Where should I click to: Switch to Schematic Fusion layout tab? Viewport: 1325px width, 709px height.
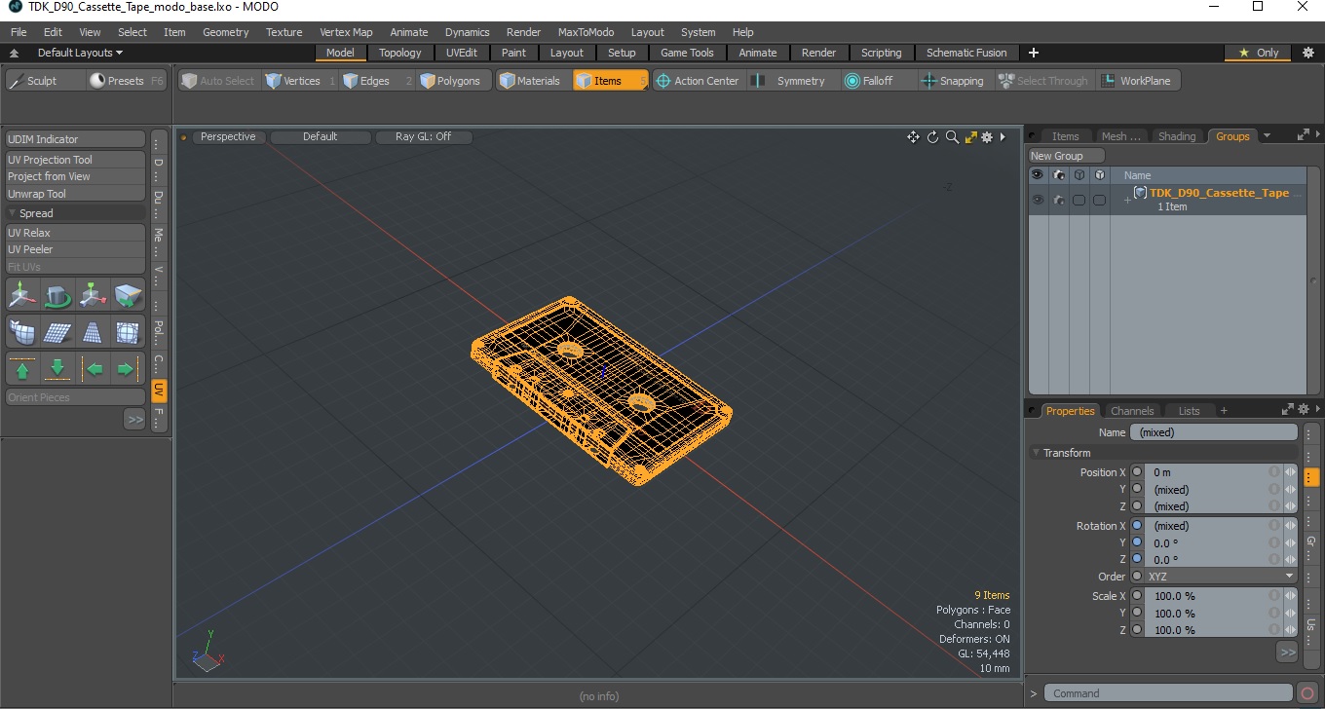click(x=966, y=53)
